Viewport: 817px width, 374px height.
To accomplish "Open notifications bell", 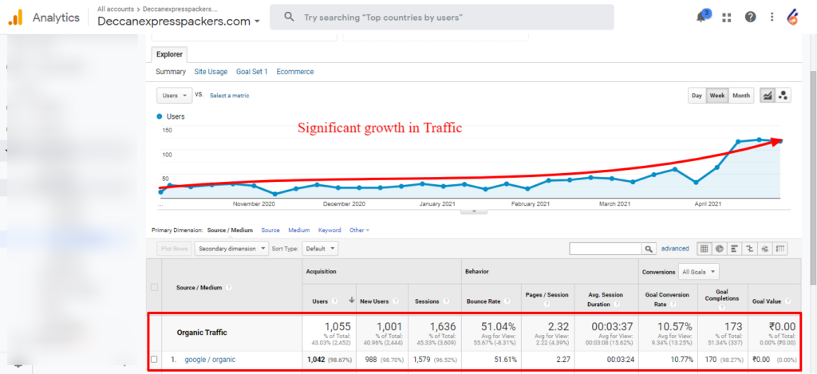I will [x=701, y=17].
